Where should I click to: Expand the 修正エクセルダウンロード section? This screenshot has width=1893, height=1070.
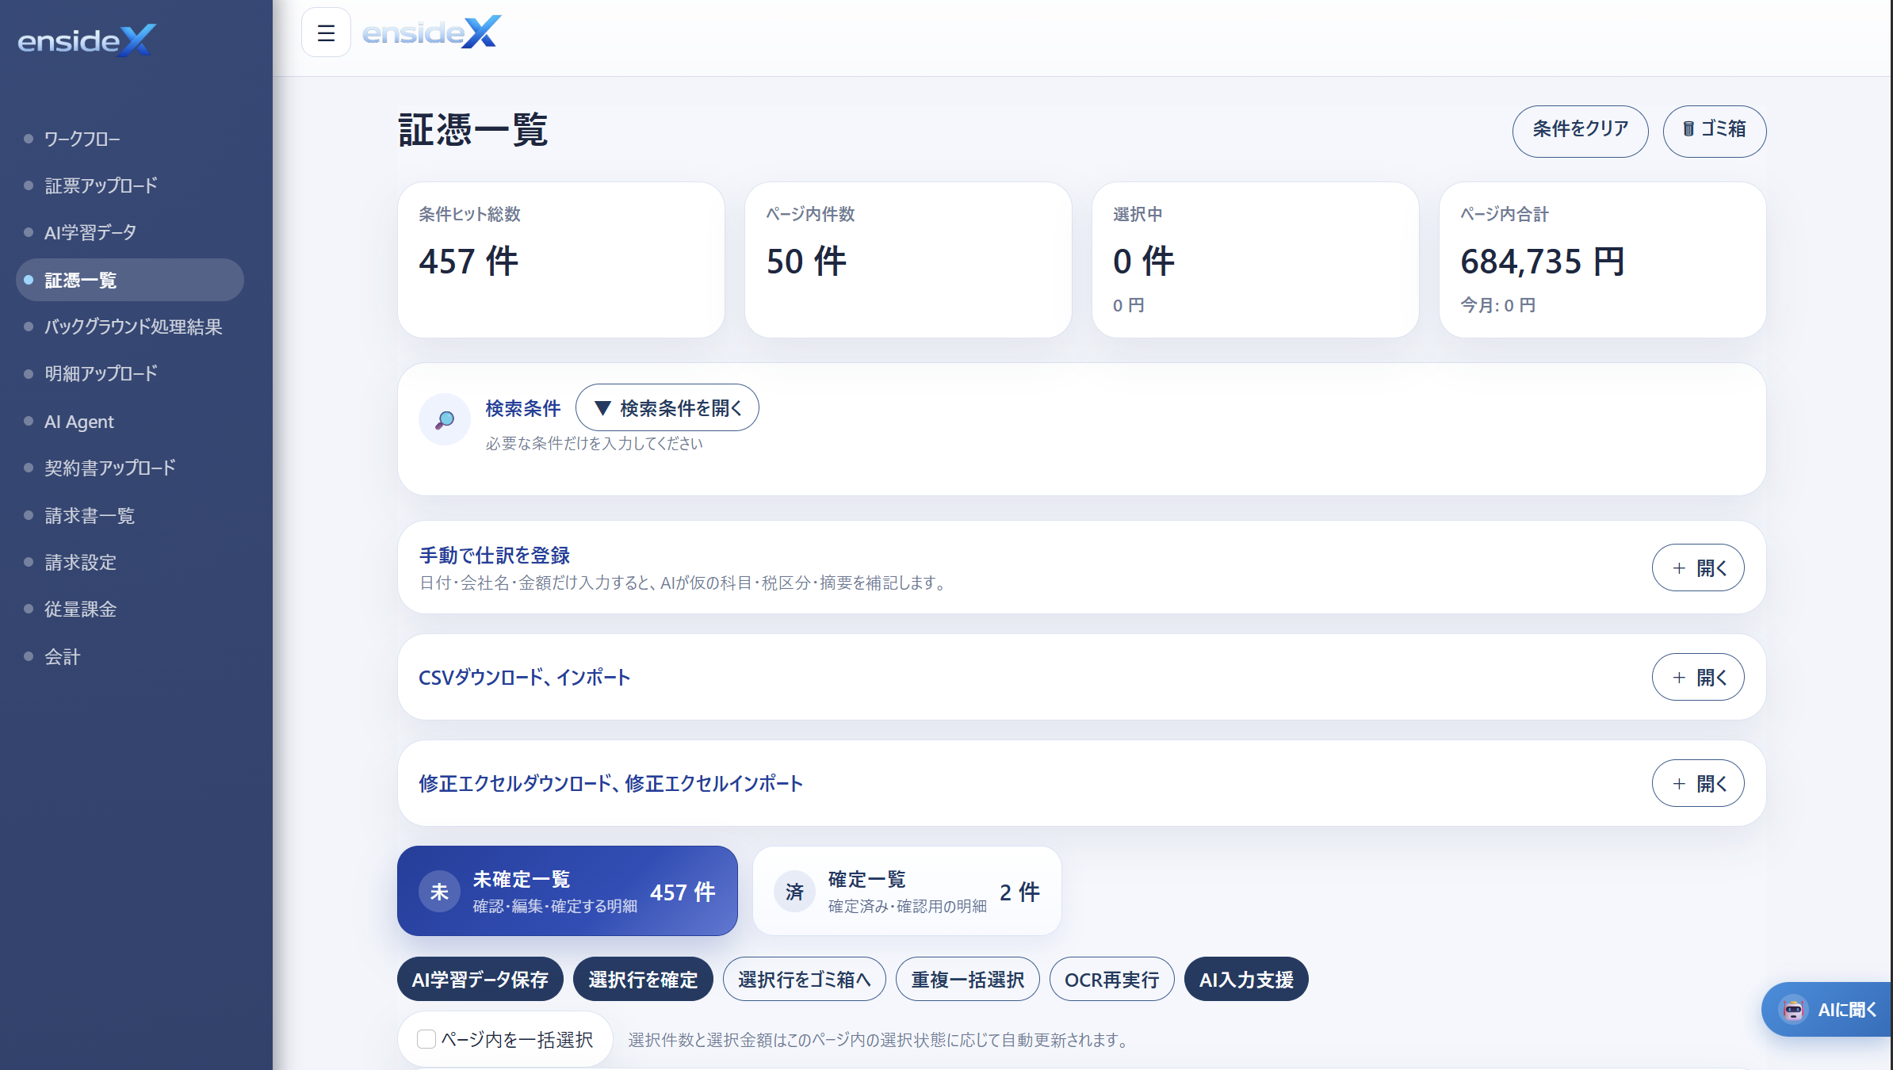(1698, 783)
